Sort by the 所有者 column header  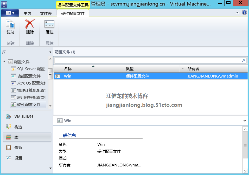216,69
